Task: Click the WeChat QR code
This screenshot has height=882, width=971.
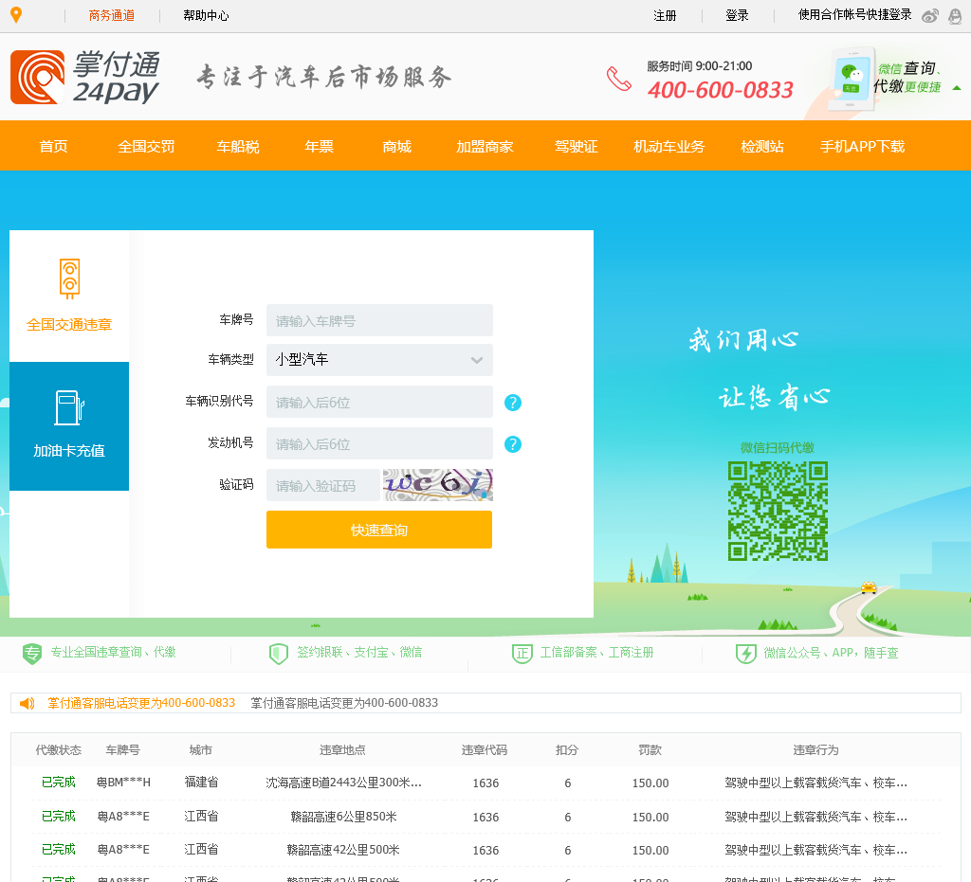Action: click(x=778, y=511)
